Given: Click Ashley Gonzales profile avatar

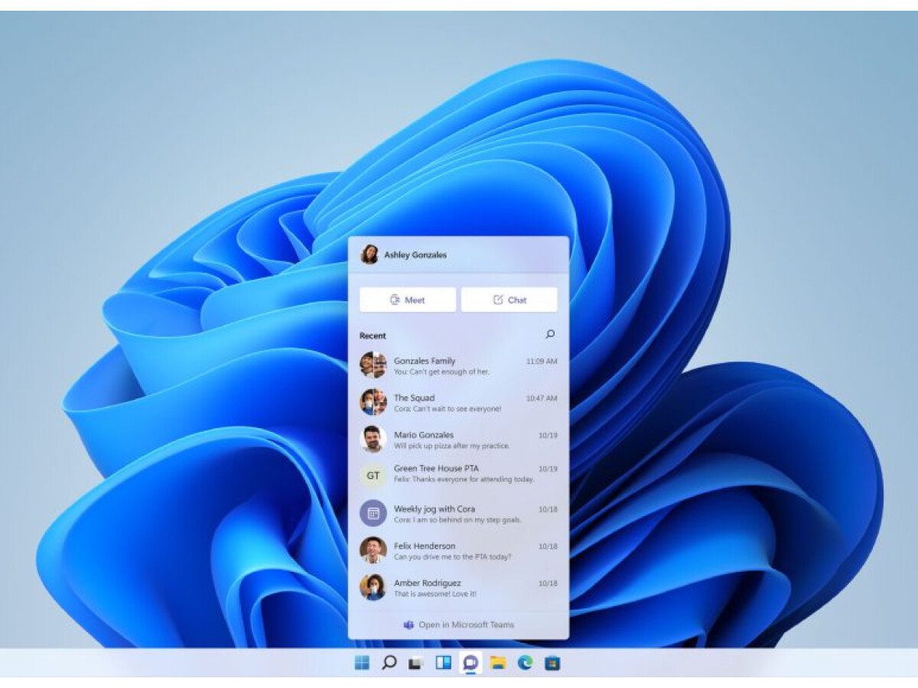Looking at the screenshot, I should (x=369, y=255).
